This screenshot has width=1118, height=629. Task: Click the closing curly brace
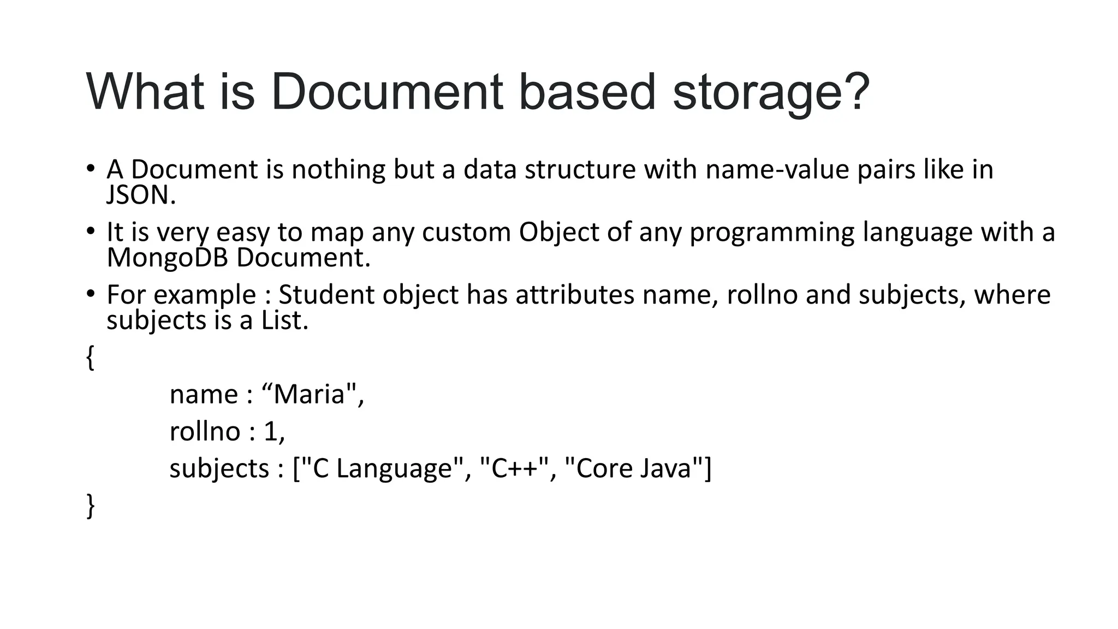pos(91,505)
